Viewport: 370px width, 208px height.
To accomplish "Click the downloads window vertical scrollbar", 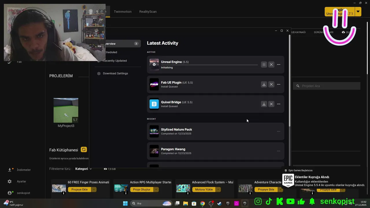I will [290, 81].
